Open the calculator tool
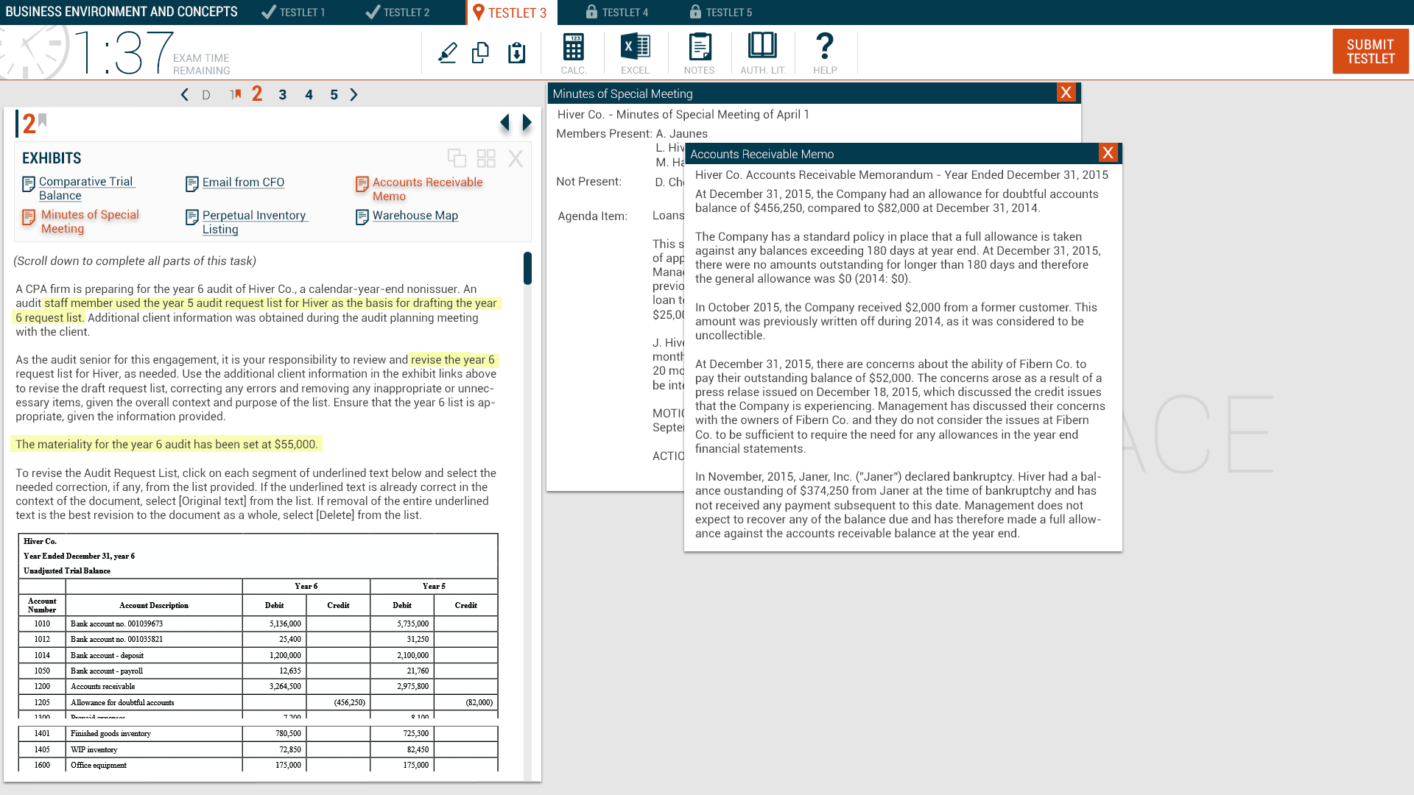Screen dimensions: 1414x795 pyautogui.click(x=574, y=53)
